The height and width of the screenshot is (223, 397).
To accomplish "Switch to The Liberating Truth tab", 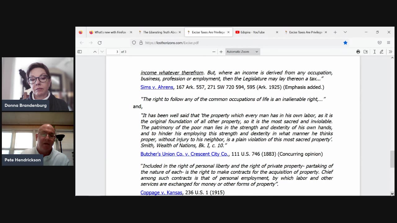I will [160, 32].
